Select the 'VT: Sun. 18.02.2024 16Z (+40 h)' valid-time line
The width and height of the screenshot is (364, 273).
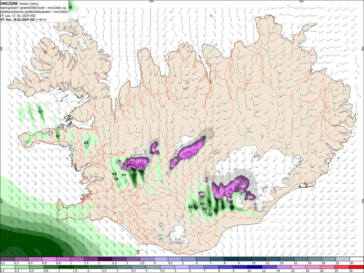click(23, 20)
